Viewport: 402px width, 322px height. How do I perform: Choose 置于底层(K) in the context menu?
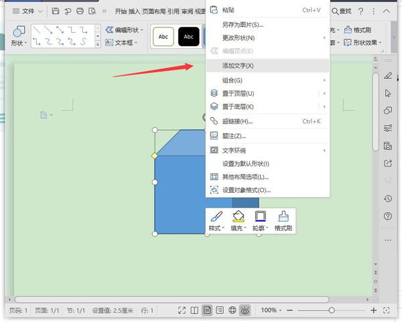click(263, 106)
